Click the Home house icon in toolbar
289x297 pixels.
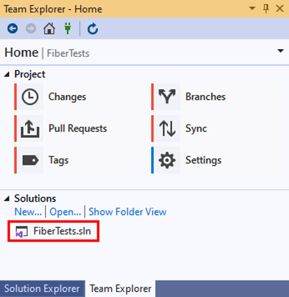pyautogui.click(x=49, y=29)
